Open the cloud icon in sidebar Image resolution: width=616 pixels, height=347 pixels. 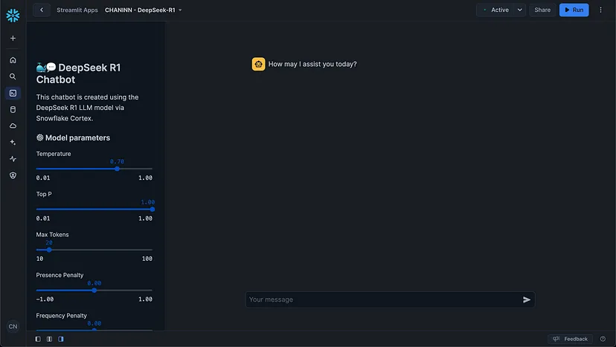coord(13,126)
